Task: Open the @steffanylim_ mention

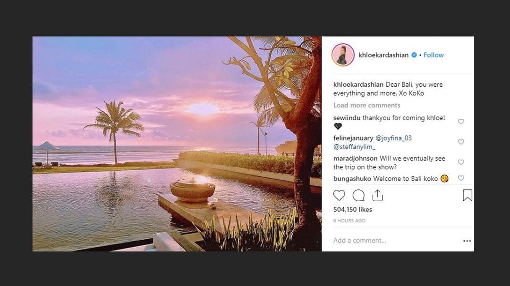Action: [x=355, y=146]
